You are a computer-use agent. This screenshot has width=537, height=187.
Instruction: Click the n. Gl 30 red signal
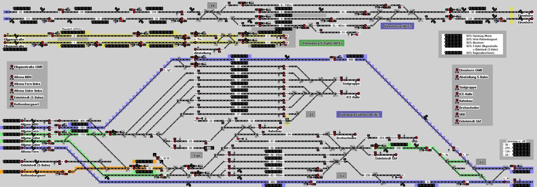tap(157, 158)
